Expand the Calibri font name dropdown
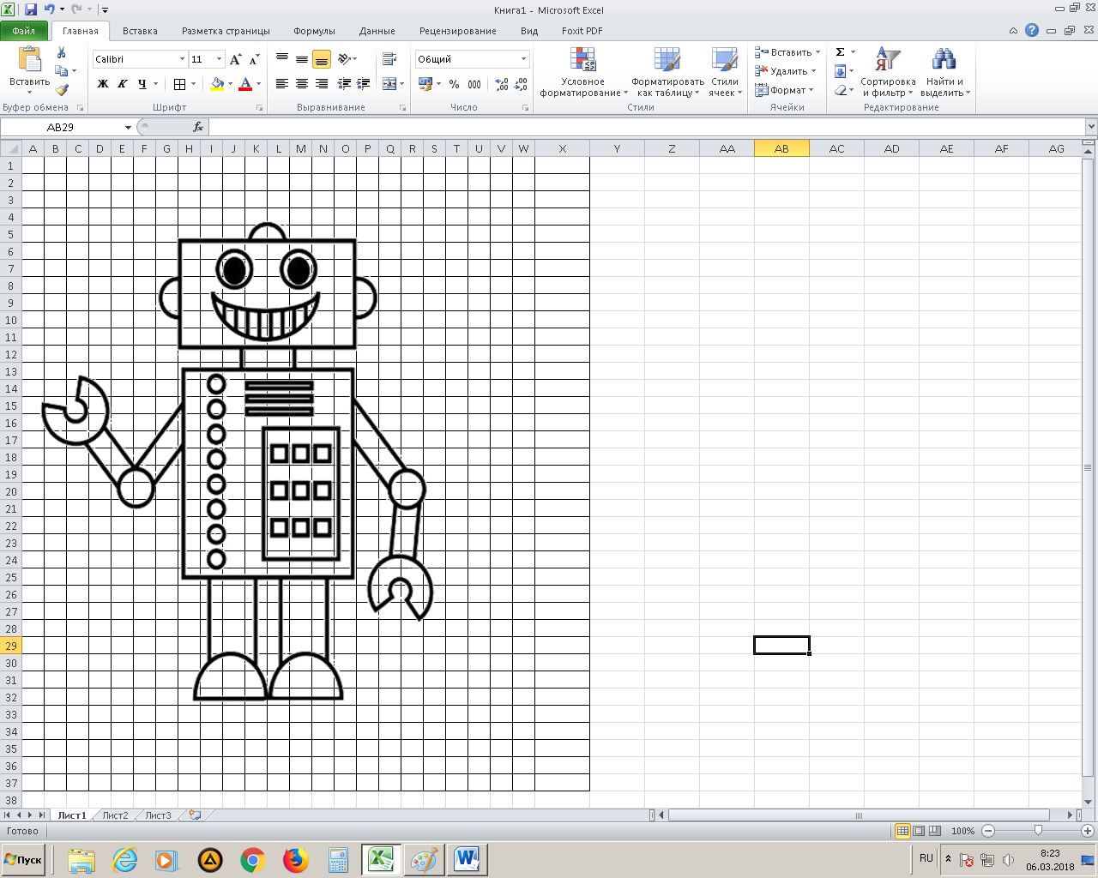 tap(182, 59)
